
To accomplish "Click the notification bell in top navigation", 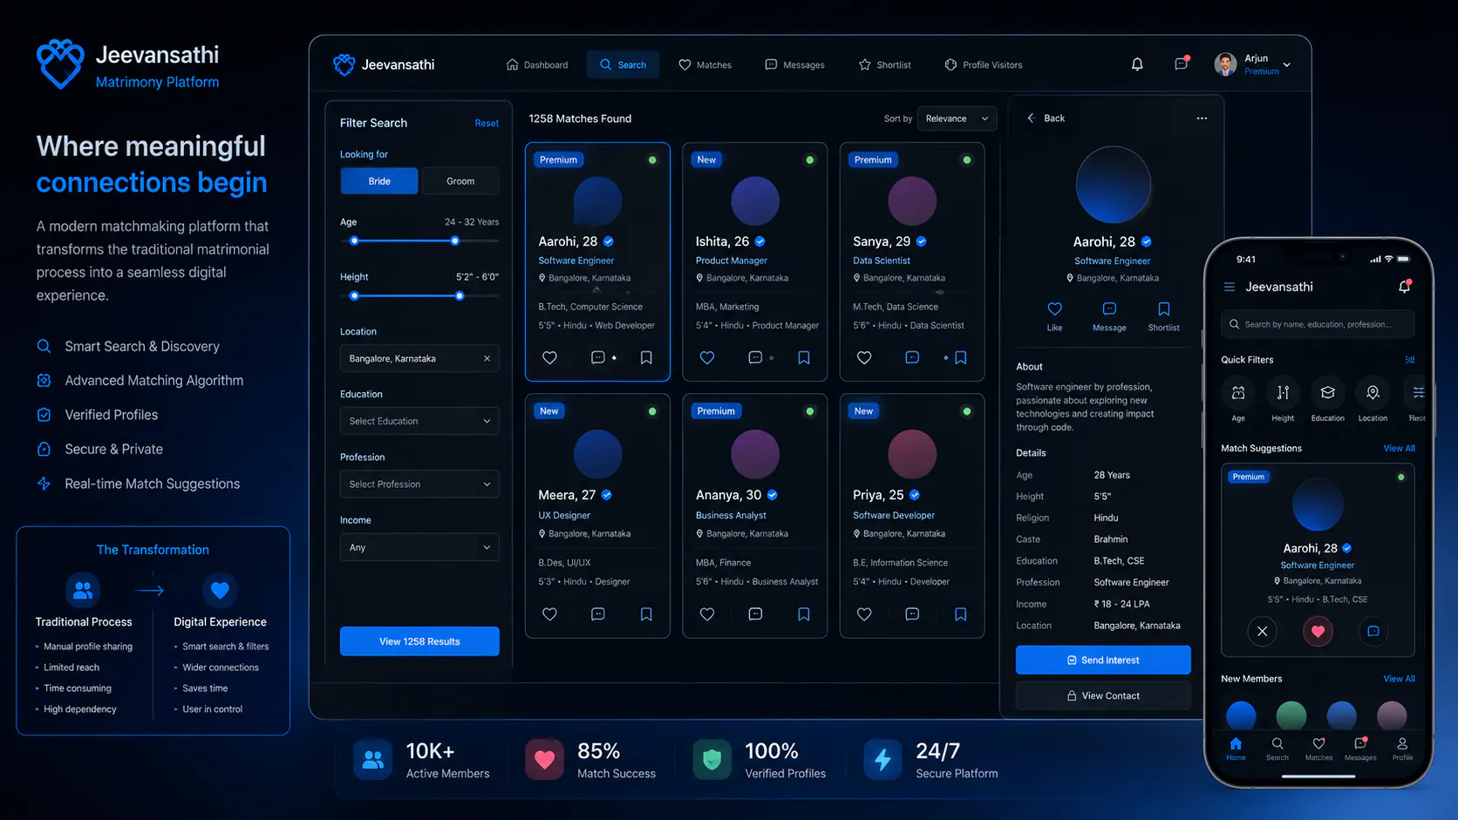I will (1137, 64).
